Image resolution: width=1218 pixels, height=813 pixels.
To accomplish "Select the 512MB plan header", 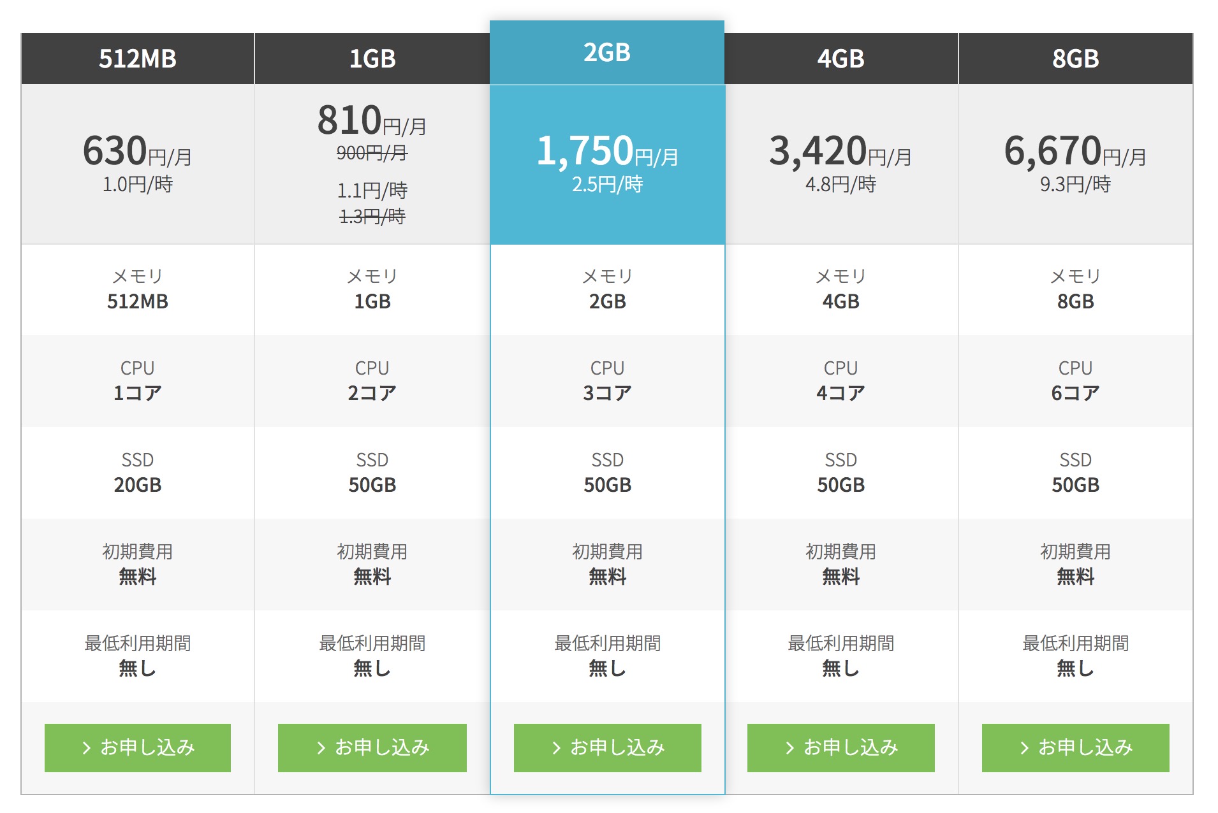I will click(138, 59).
